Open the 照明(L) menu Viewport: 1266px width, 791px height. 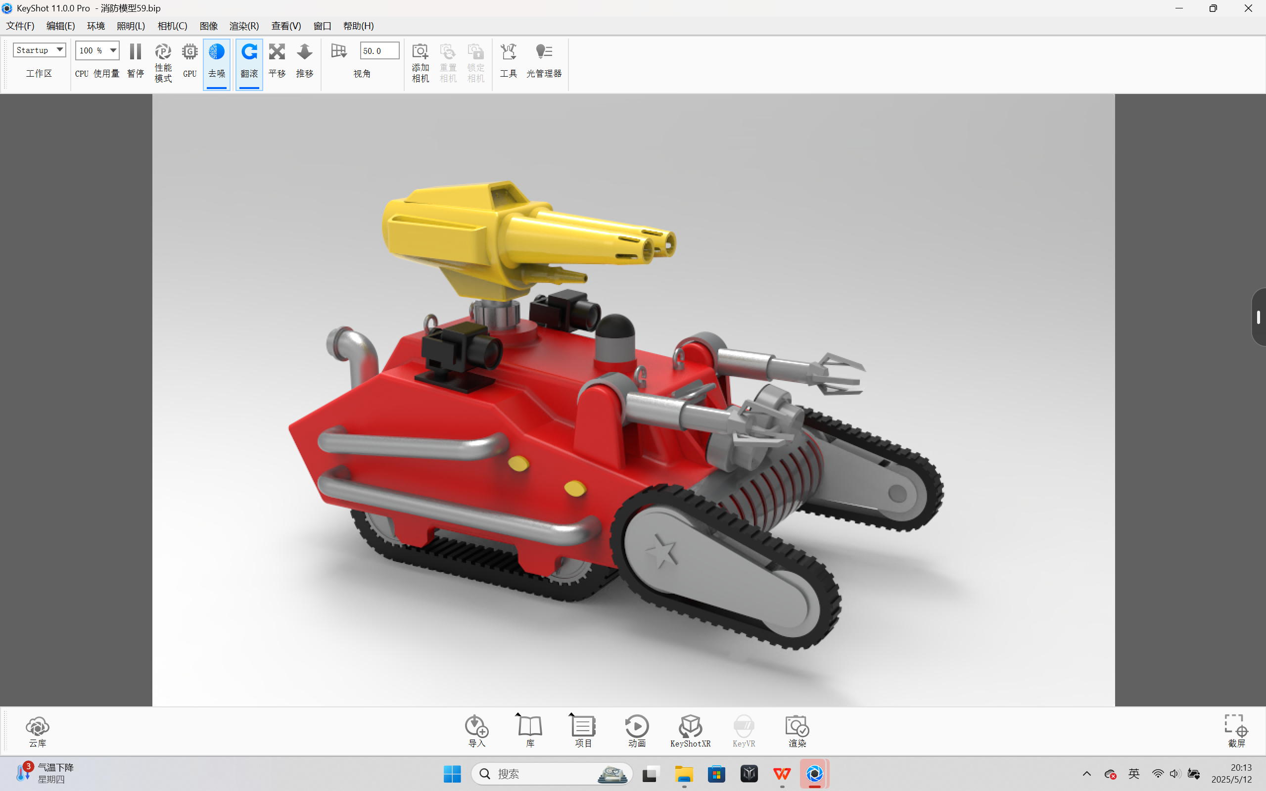(x=130, y=26)
